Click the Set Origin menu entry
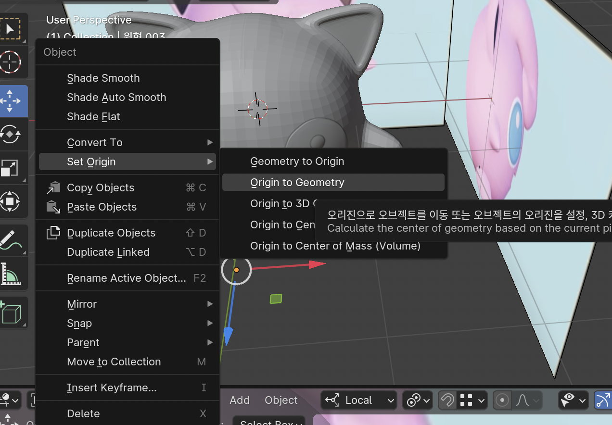612x425 pixels. pos(127,162)
